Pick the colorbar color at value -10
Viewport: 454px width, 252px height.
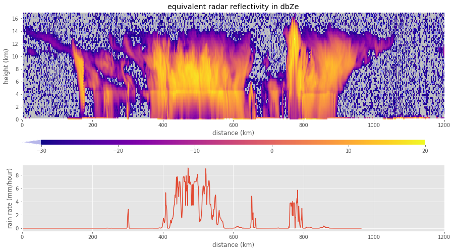(195, 142)
